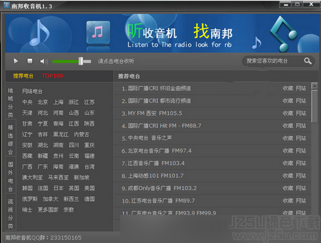Click 收藏 for MY FM 西安
The width and height of the screenshot is (321, 243).
pos(288,113)
